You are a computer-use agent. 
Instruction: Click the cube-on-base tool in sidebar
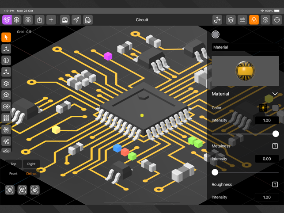pyautogui.click(x=6, y=95)
